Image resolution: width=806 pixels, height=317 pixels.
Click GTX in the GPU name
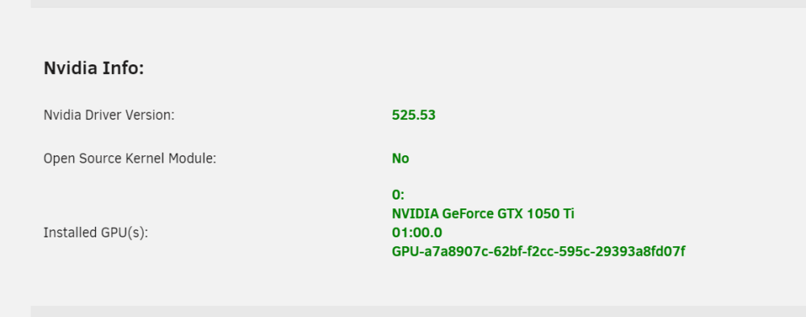510,214
